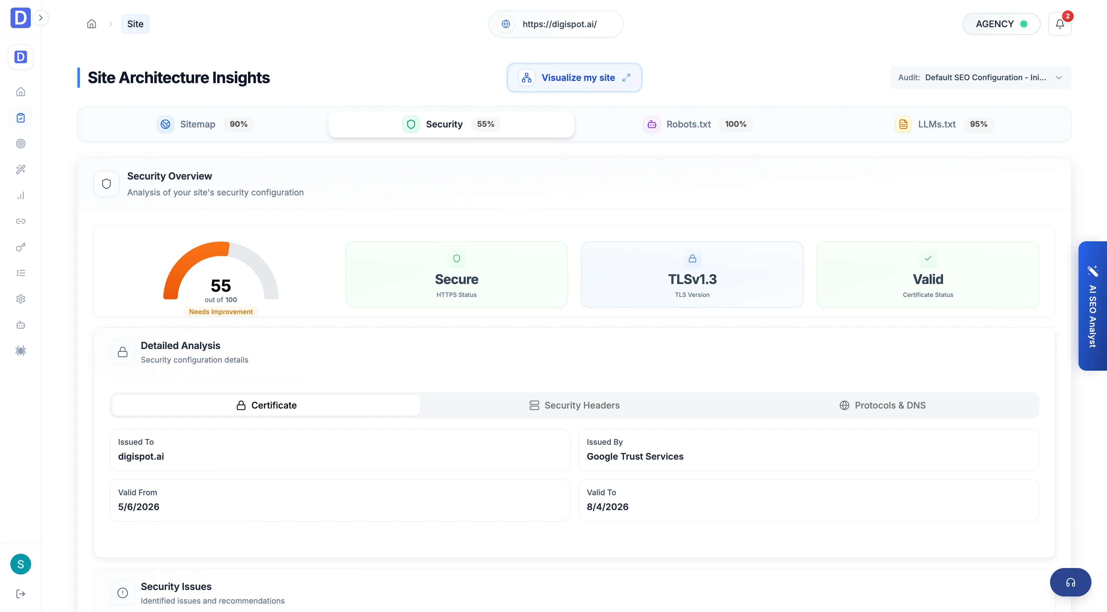Click the TLSv1.3 TLS Version card

692,274
